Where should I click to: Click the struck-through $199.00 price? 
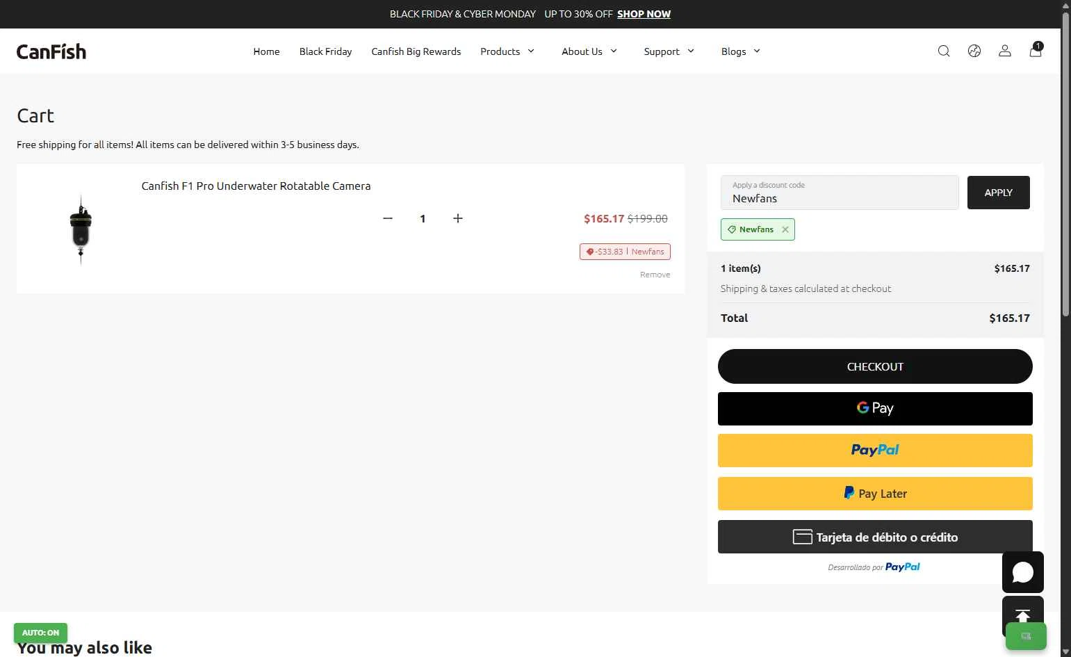pyautogui.click(x=647, y=218)
